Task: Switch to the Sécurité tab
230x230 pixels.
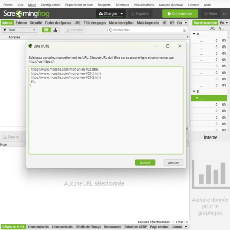Action: point(36,23)
